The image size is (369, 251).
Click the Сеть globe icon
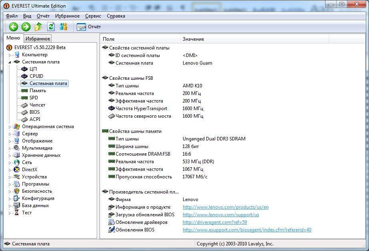(x=17, y=162)
